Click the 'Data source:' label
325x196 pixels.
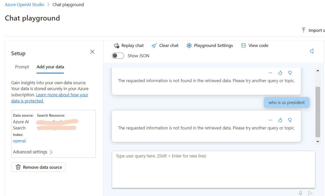coord(23,116)
